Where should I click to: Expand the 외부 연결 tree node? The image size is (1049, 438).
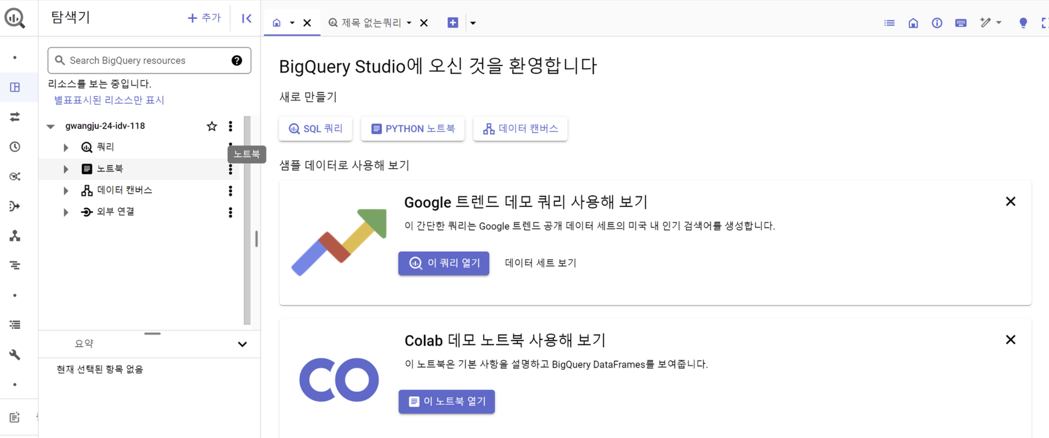tap(65, 212)
